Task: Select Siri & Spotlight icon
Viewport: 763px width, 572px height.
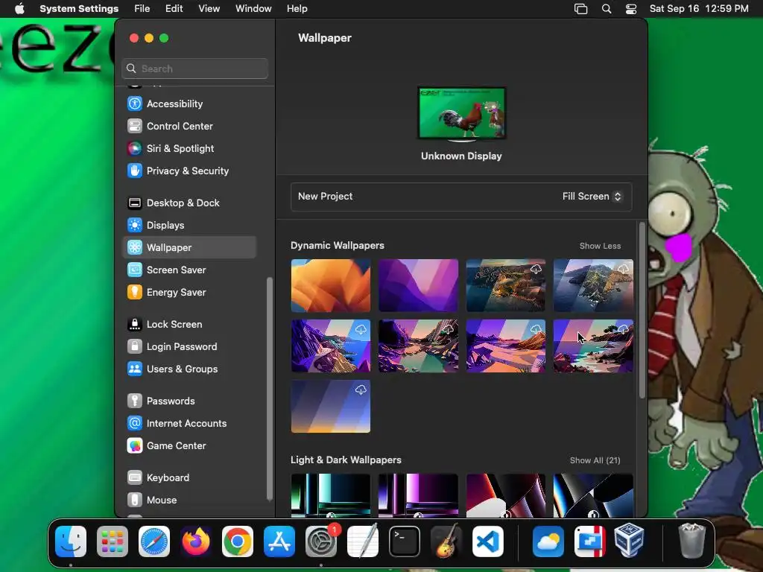Action: click(x=135, y=148)
